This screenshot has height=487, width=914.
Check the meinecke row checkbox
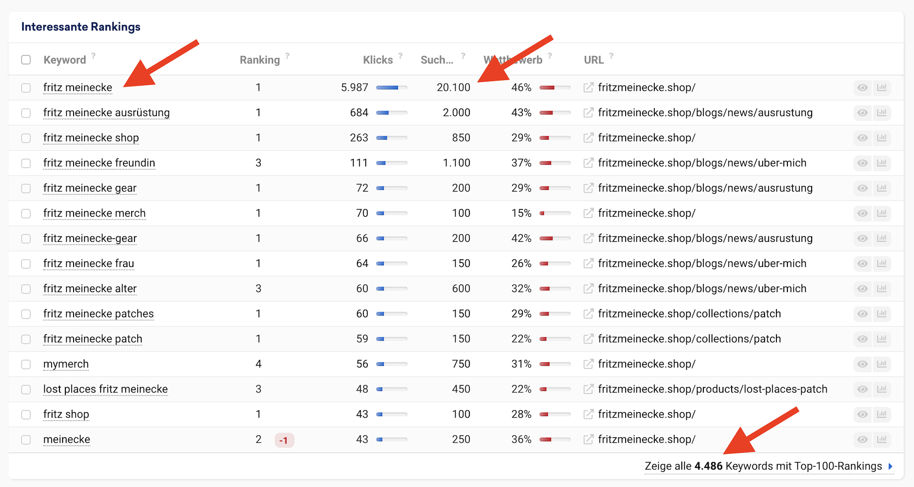coord(26,440)
